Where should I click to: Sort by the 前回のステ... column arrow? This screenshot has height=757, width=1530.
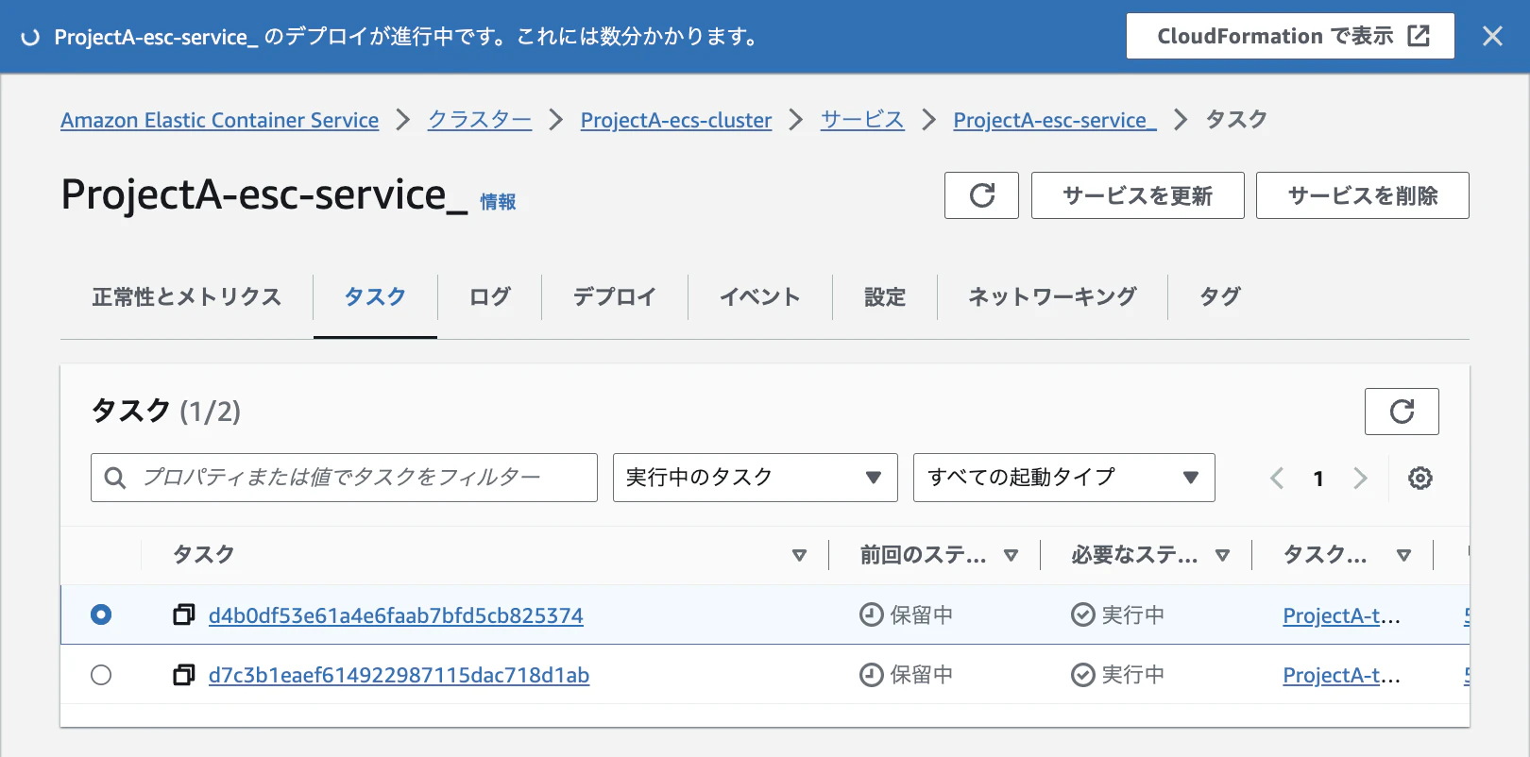[x=1011, y=555]
